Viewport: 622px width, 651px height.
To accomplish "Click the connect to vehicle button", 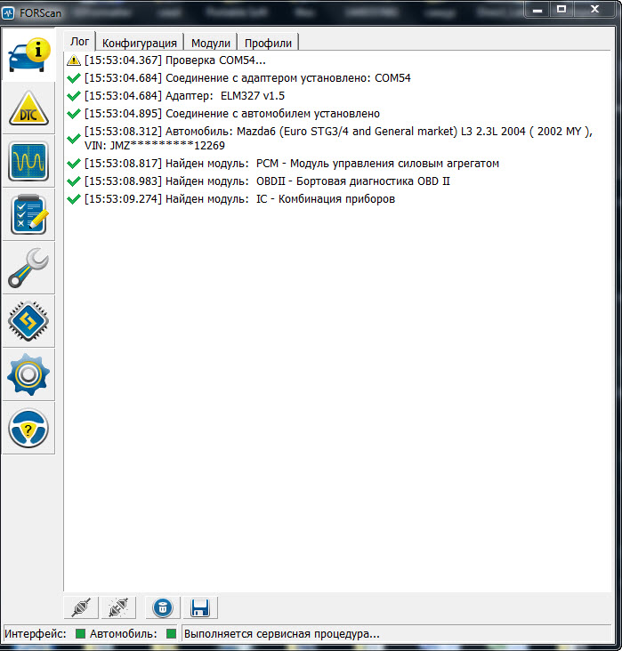I will pyautogui.click(x=82, y=608).
